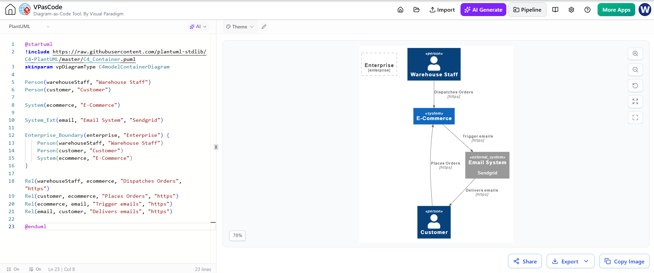Click the help question mark icon
This screenshot has height=273, width=654.
click(587, 10)
